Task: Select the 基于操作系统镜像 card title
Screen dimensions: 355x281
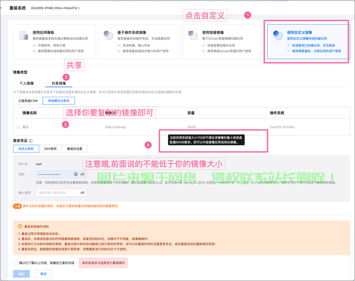Action: click(x=132, y=33)
